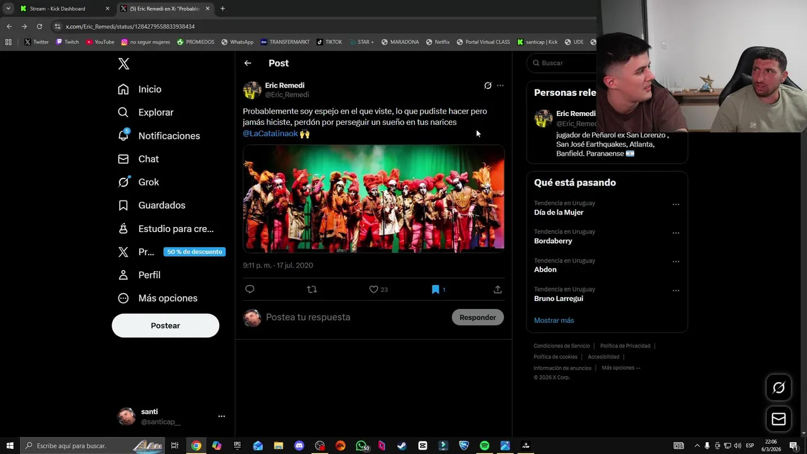Open the TIKTOK bookmark
This screenshot has width=807, height=454.
(x=329, y=42)
